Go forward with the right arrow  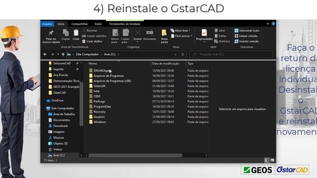point(53,54)
